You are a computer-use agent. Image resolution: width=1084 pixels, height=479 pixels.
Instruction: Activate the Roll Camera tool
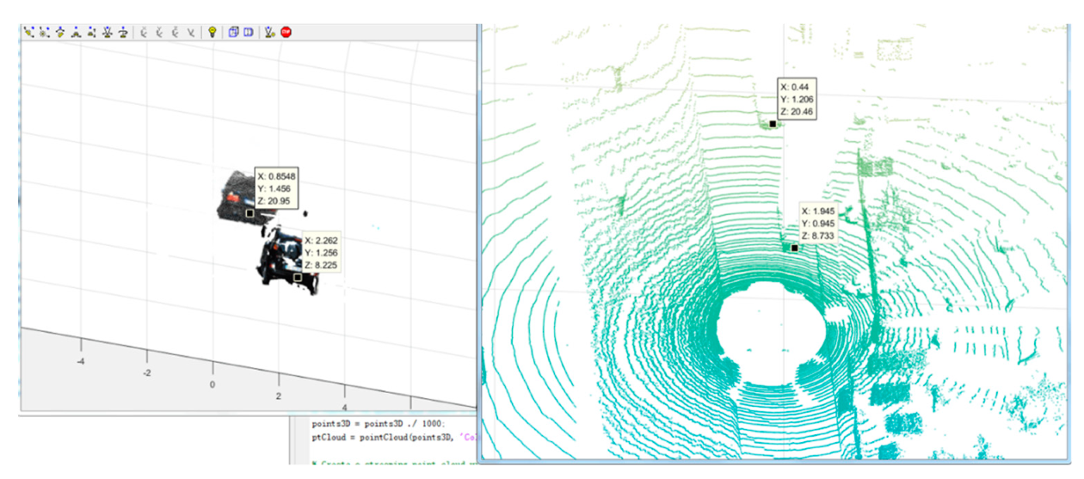123,33
